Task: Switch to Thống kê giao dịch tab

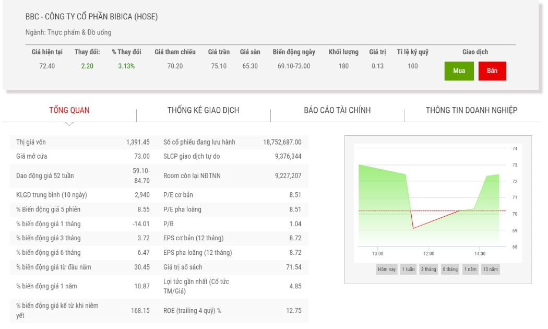Action: click(203, 111)
